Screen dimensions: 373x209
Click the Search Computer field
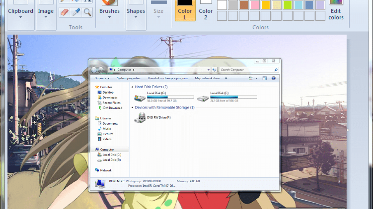249,70
